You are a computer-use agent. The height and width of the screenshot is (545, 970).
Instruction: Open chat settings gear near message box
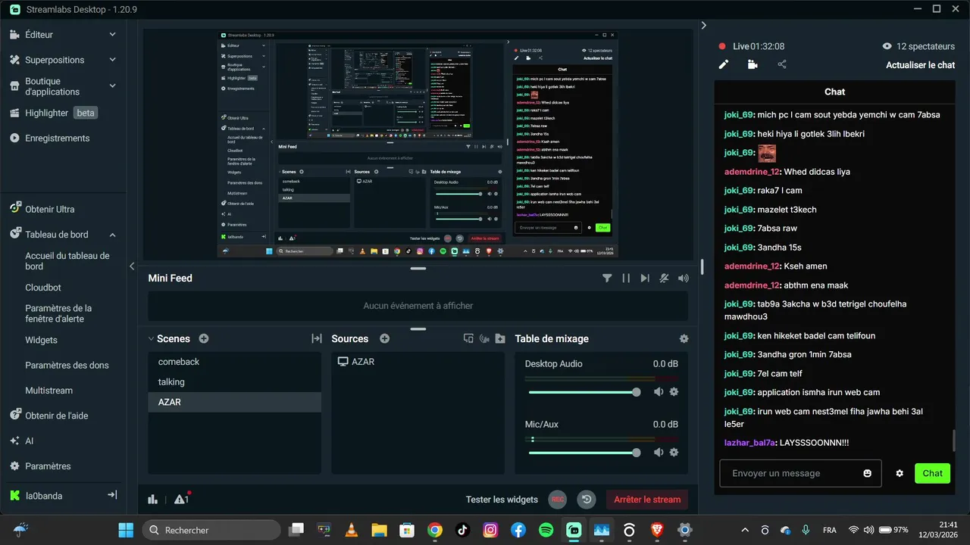pos(900,473)
